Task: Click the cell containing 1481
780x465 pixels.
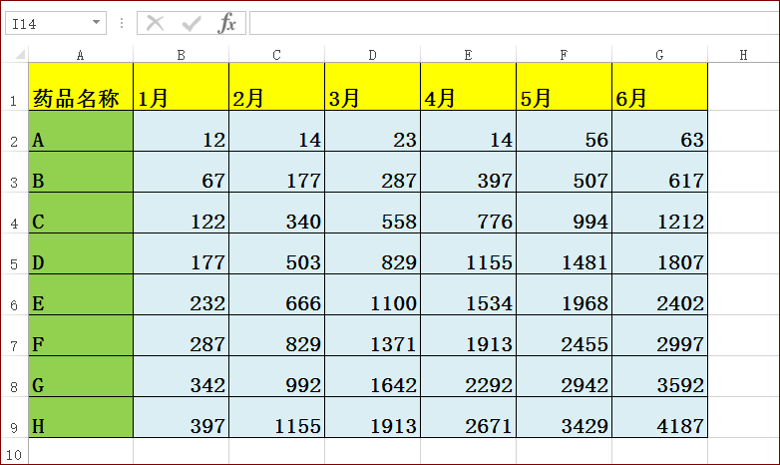Action: coord(564,253)
